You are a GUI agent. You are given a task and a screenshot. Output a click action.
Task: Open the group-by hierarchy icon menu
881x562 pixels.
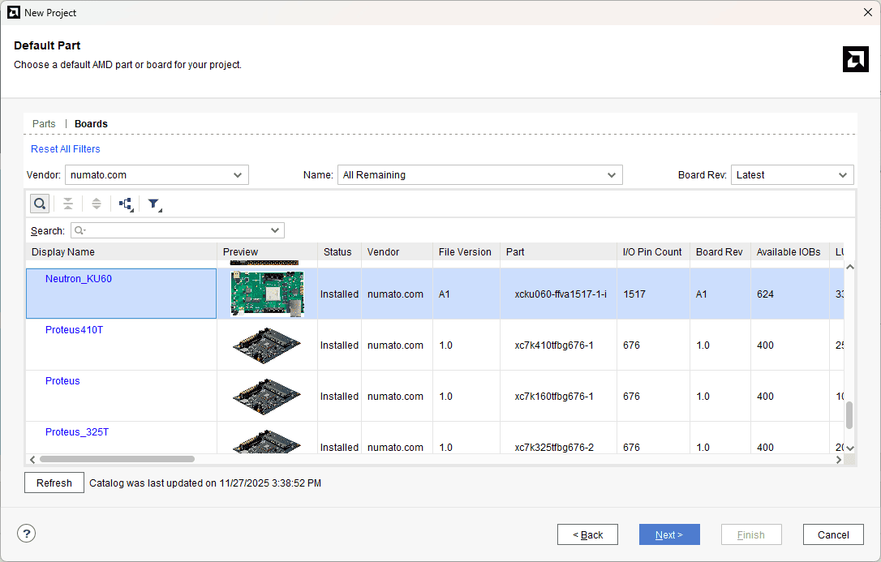click(x=126, y=204)
